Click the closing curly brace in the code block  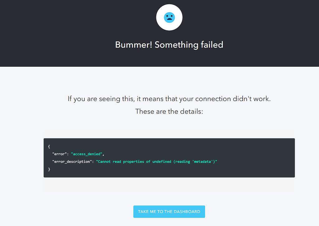[x=49, y=169]
